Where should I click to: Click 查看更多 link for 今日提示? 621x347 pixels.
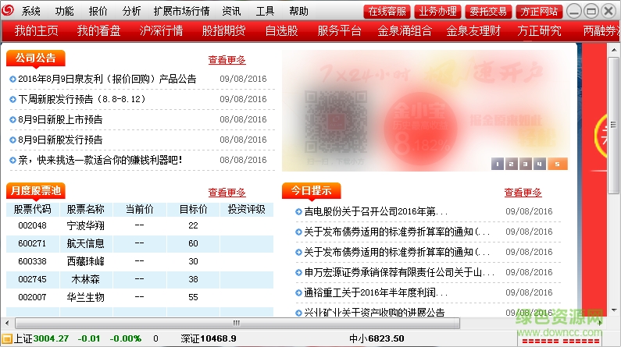[523, 193]
